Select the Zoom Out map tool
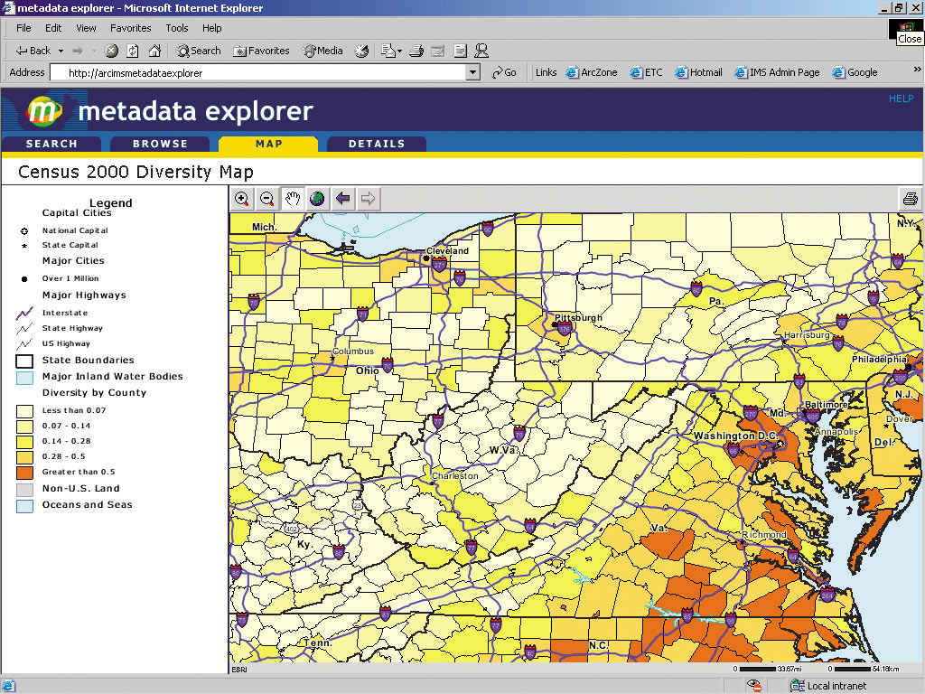Viewport: 925px width, 694px height. pyautogui.click(x=266, y=199)
